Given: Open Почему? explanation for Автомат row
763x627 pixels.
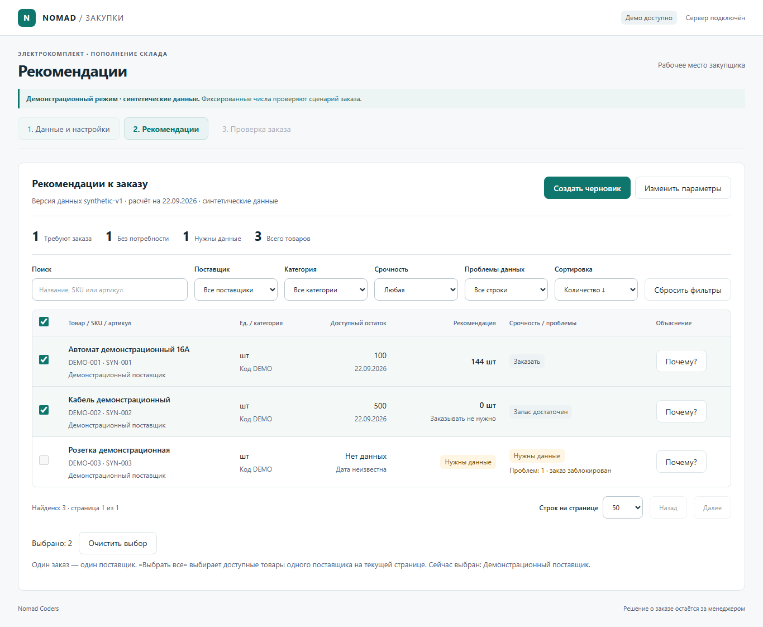Looking at the screenshot, I should (x=681, y=361).
